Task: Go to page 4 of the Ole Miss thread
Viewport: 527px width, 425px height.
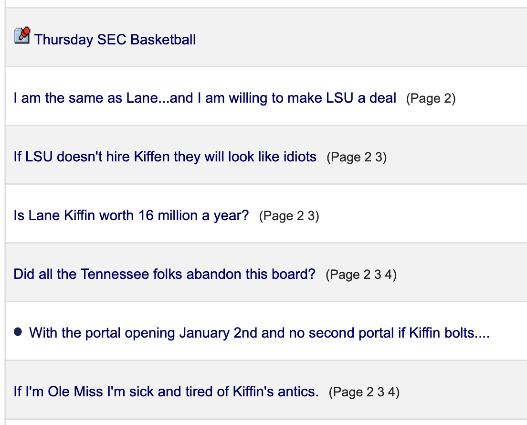Action: pyautogui.click(x=391, y=393)
